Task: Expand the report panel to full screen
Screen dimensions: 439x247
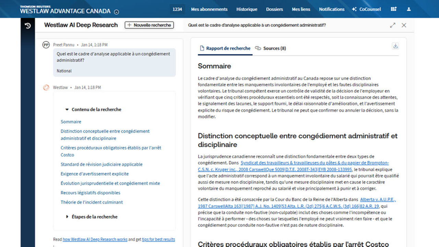Action: [x=393, y=25]
